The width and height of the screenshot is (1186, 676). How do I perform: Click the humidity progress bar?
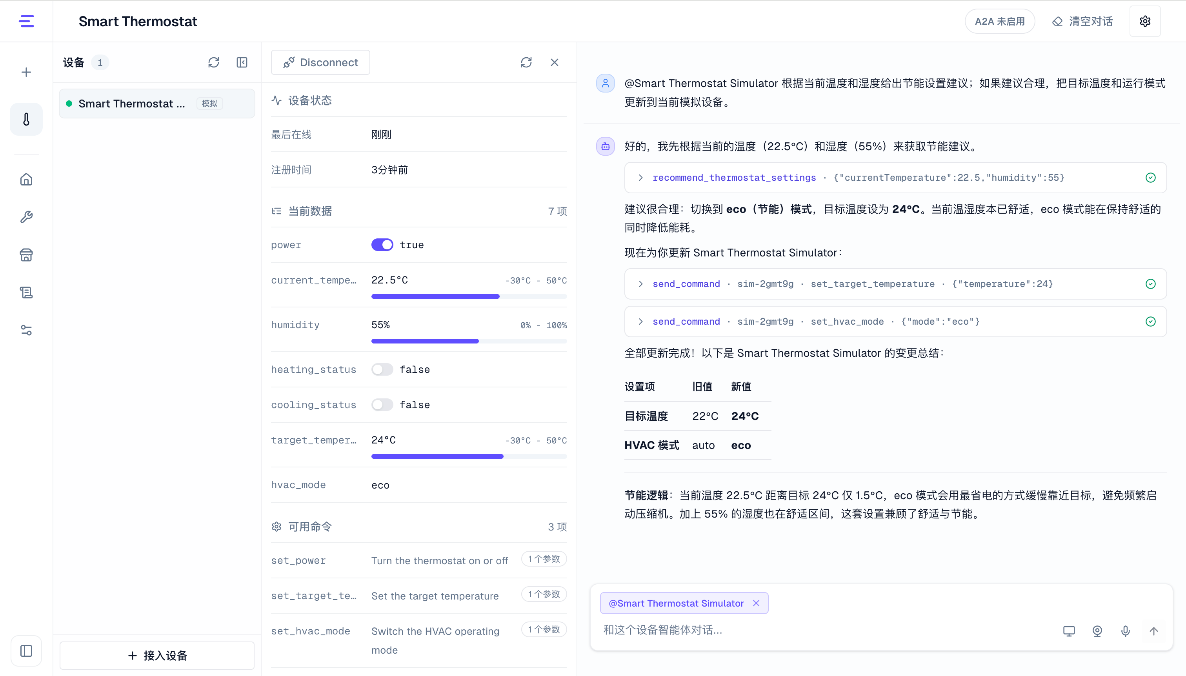pos(469,341)
